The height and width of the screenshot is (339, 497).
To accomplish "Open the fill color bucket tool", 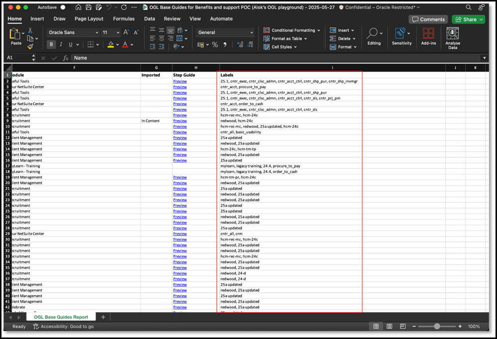I will coord(110,44).
